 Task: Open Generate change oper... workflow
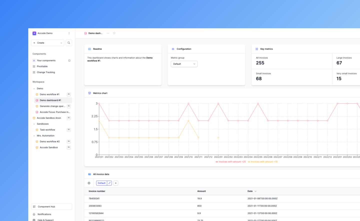52,106
